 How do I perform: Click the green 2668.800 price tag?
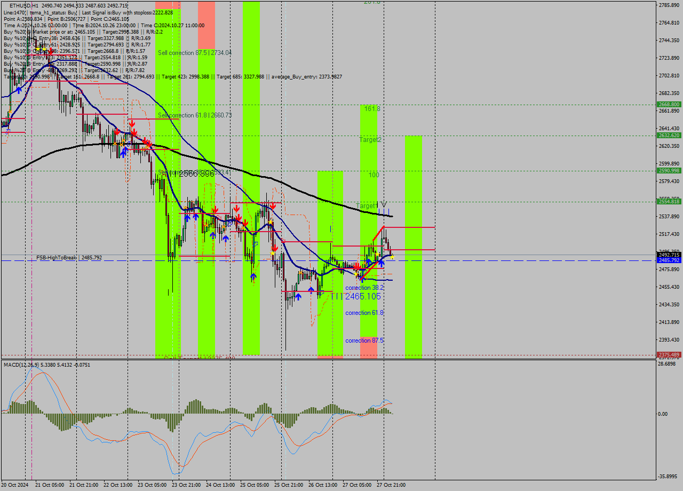pos(669,105)
